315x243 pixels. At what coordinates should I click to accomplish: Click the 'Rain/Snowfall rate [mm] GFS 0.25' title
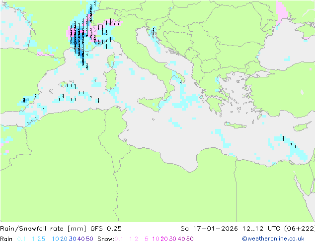coord(61,229)
